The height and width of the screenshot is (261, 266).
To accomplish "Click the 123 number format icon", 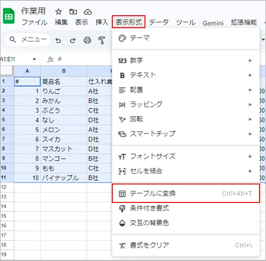I will click(x=122, y=61).
